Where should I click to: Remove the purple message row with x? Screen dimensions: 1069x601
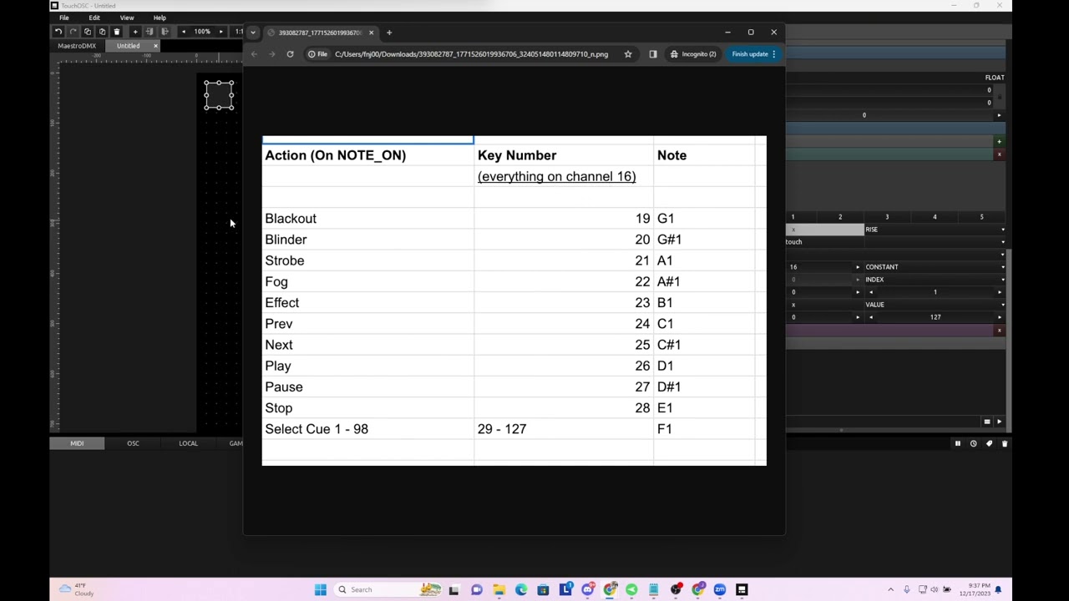(999, 331)
